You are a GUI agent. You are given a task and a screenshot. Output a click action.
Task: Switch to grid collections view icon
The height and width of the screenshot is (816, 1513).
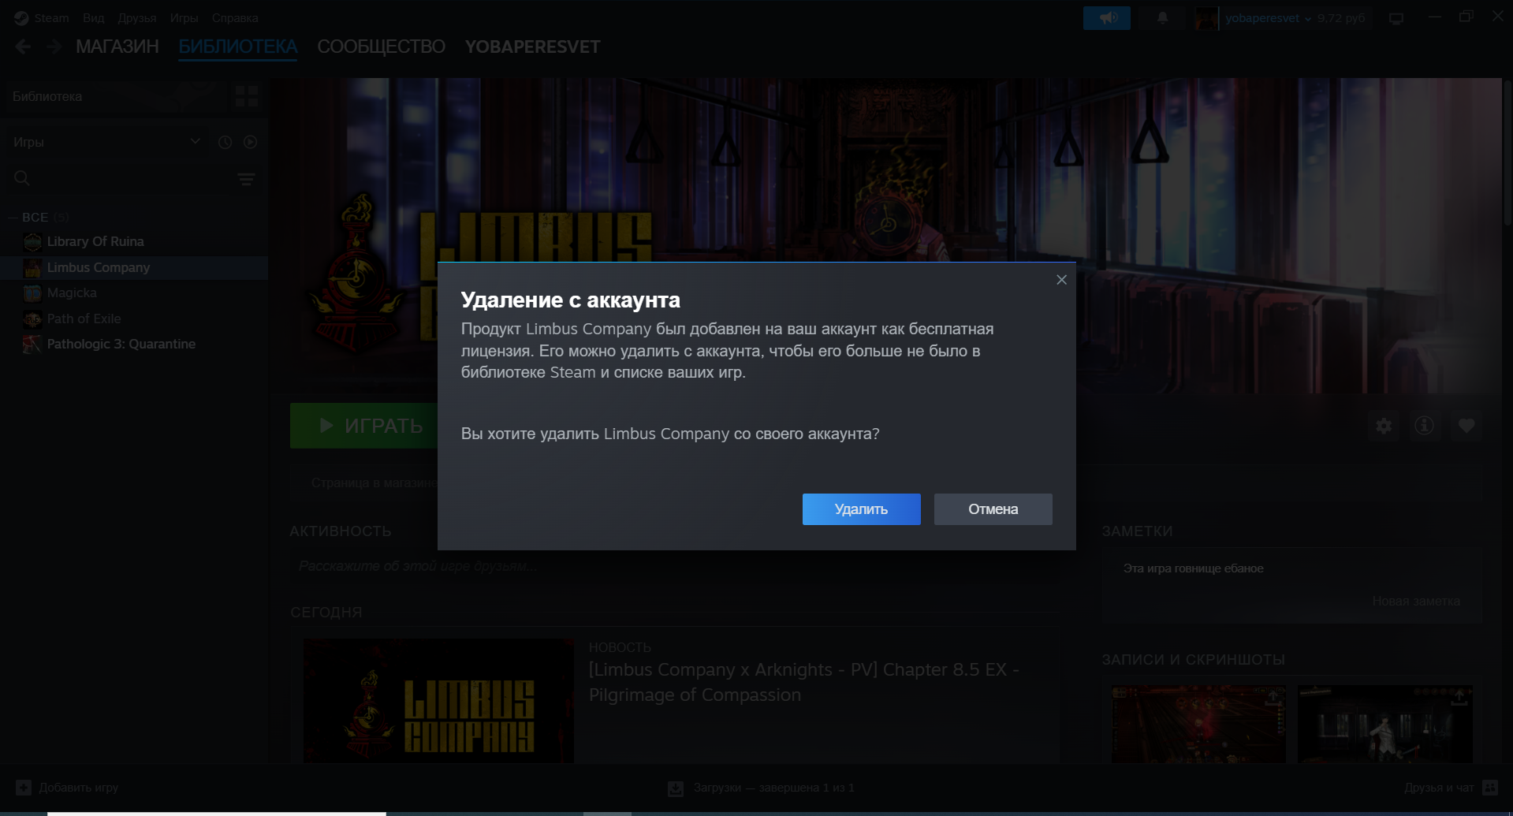pyautogui.click(x=247, y=96)
